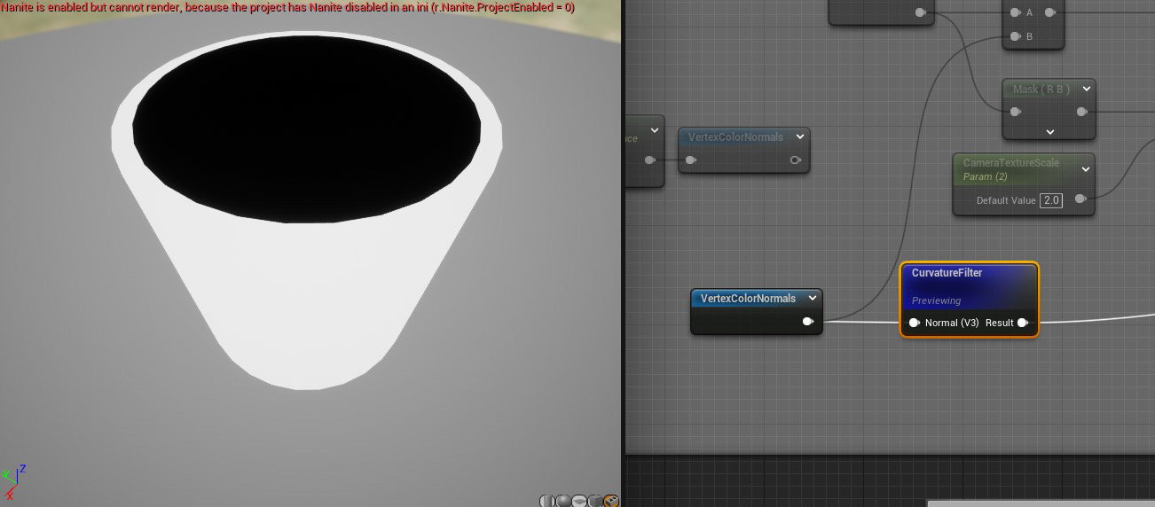Screen dimensions: 1155x507
Task: Select the CameraTextureScale node title
Action: pos(1011,163)
